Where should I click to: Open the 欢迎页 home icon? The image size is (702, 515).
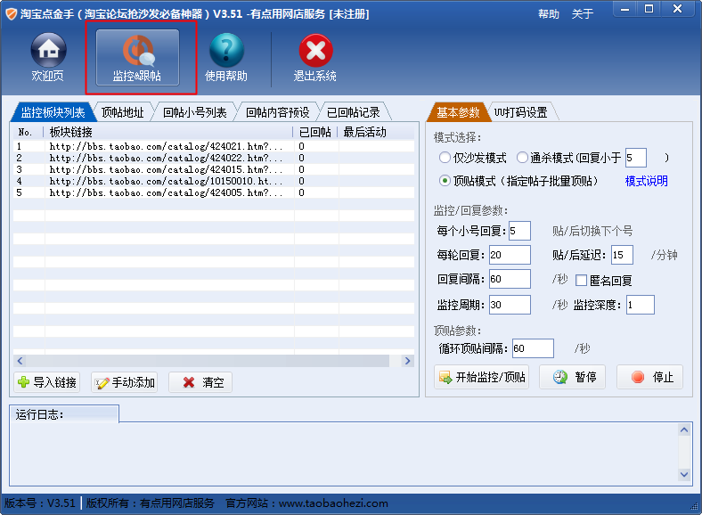48,50
